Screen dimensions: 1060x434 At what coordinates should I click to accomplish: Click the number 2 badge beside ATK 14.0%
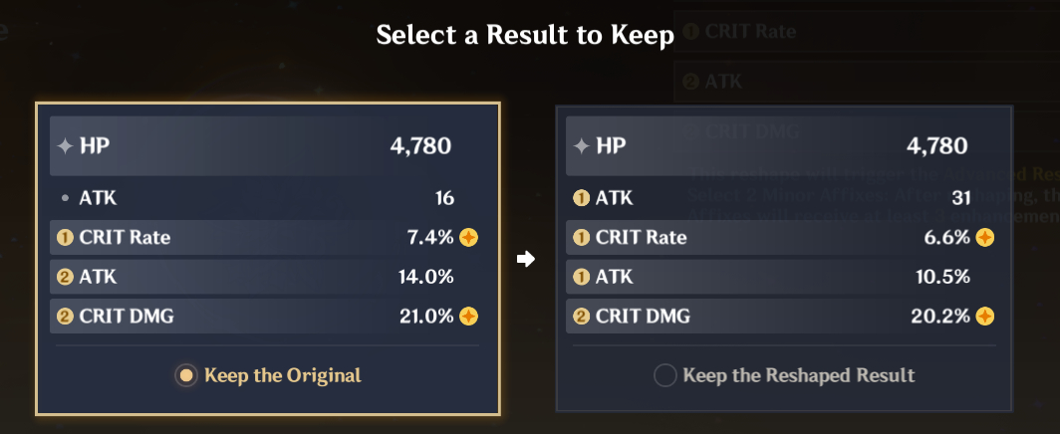[66, 278]
